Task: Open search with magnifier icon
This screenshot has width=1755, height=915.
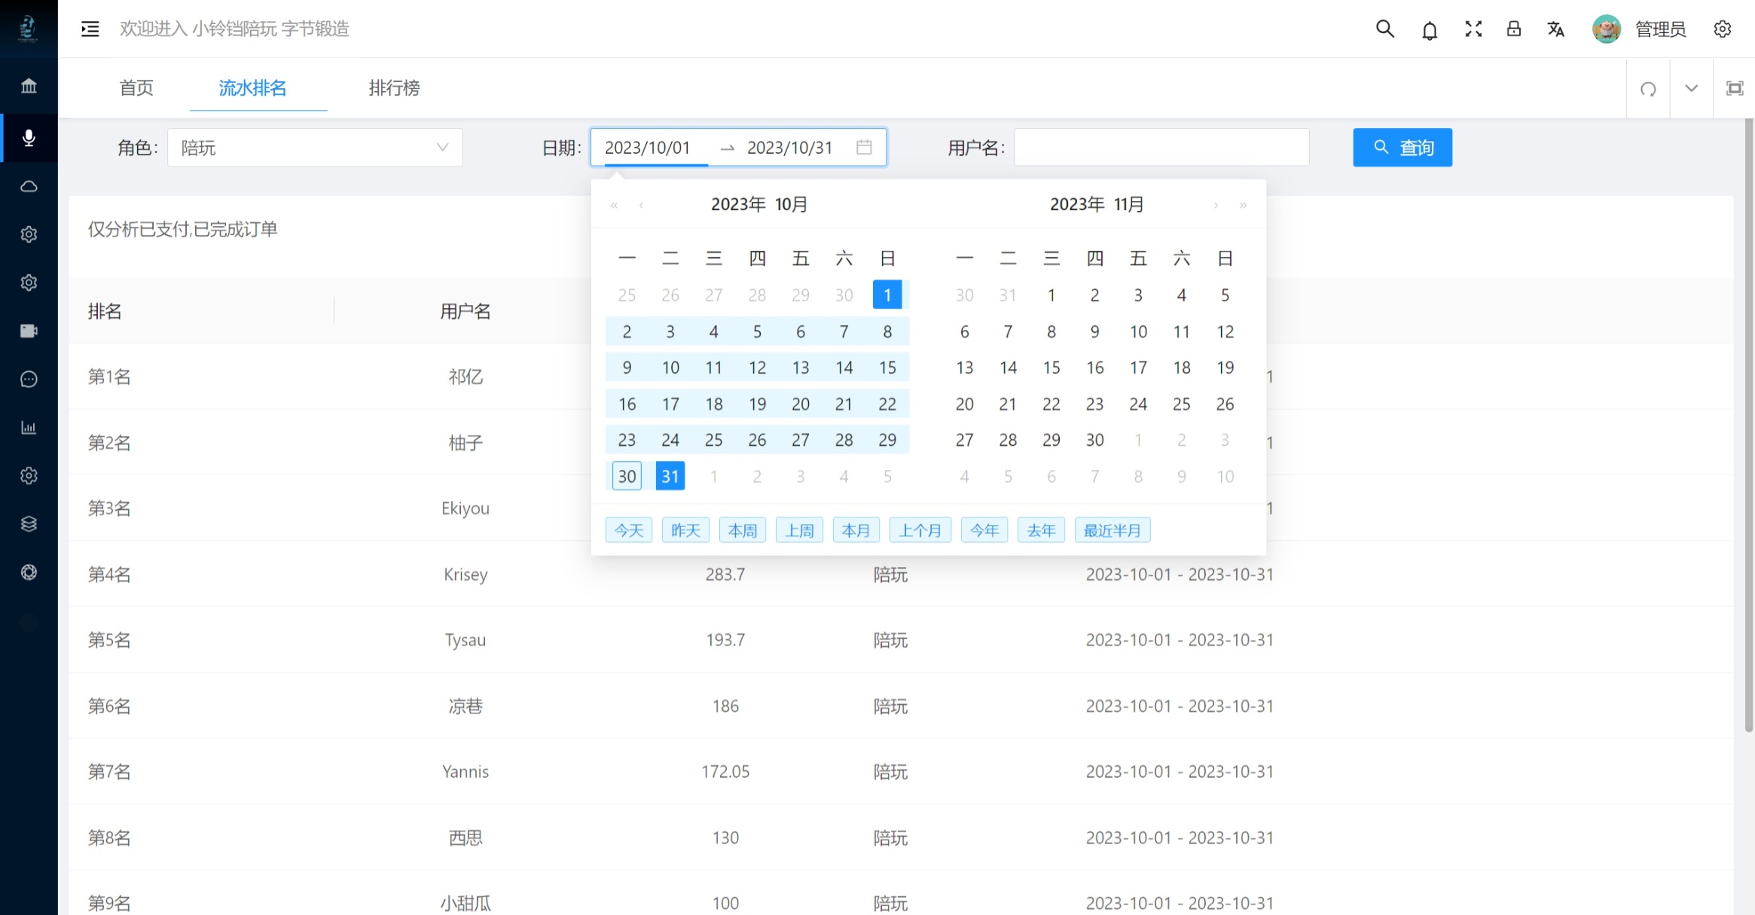Action: click(x=1384, y=29)
